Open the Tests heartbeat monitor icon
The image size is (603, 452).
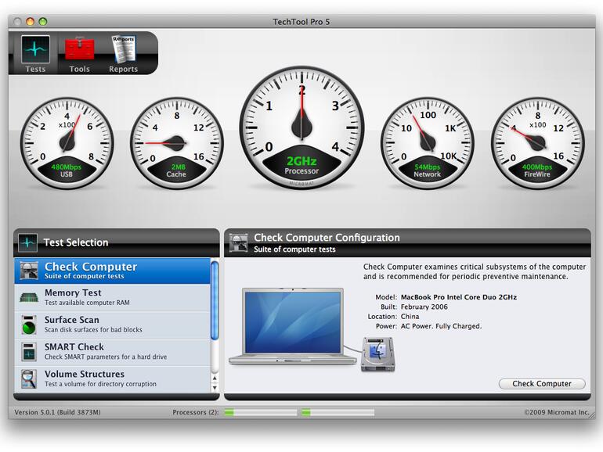point(35,48)
